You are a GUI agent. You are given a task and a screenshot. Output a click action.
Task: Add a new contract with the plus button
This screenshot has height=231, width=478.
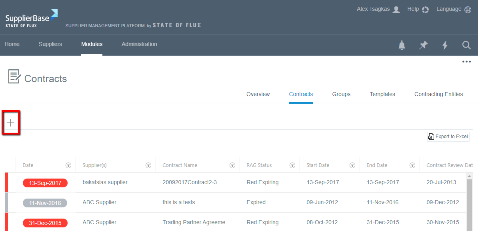click(x=10, y=123)
